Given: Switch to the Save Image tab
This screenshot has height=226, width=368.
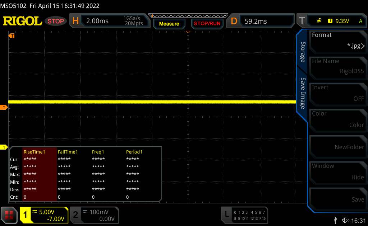Looking at the screenshot, I should (303, 93).
